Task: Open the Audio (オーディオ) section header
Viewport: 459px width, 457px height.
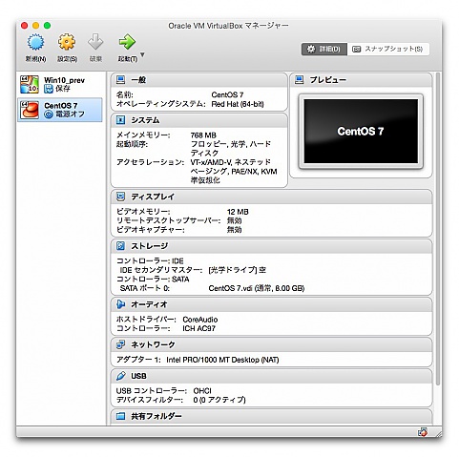Action: (x=271, y=304)
